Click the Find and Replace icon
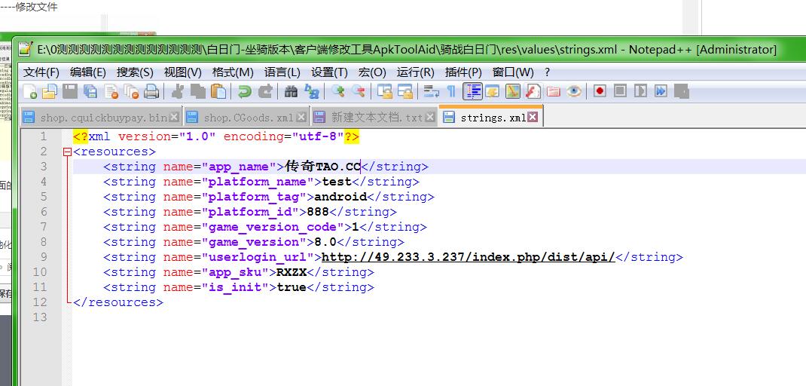Screen dimensions: 806x386 (312, 91)
